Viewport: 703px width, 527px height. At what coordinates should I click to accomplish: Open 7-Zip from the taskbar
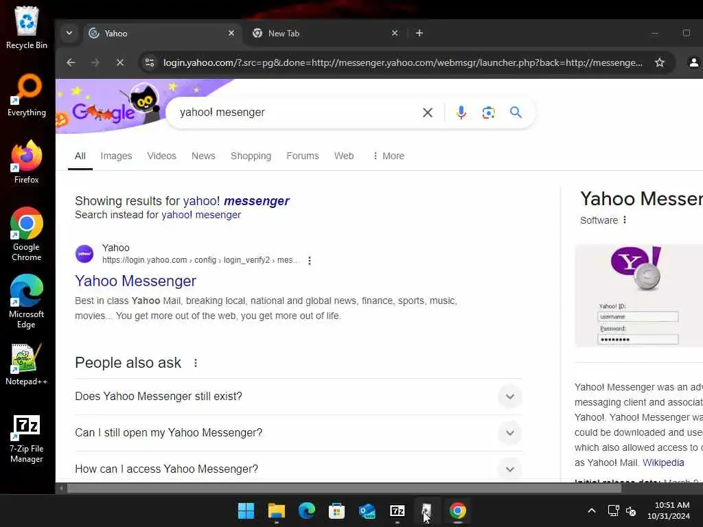(x=397, y=511)
